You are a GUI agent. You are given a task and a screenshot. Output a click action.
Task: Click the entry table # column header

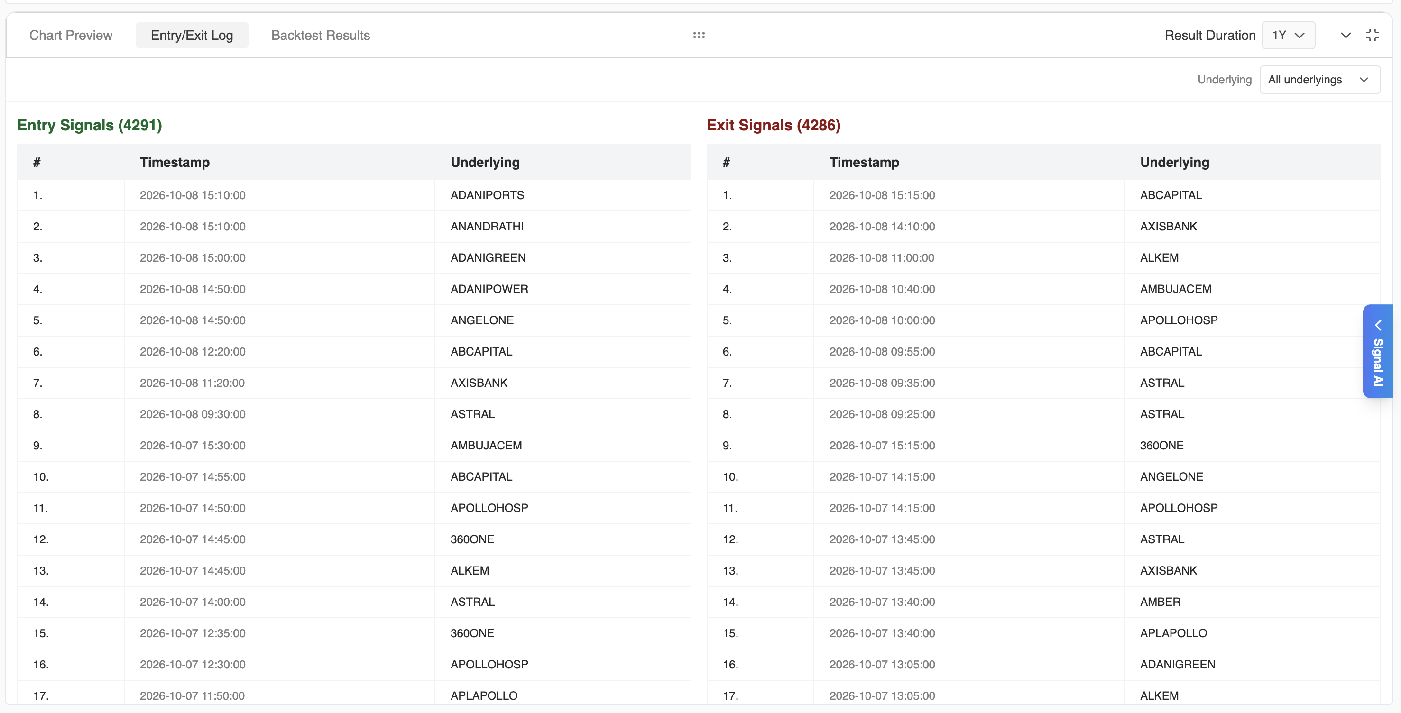point(37,162)
